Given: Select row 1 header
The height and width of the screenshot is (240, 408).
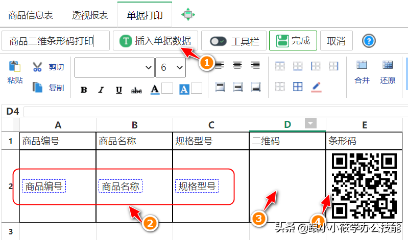Looking at the screenshot, I should [x=10, y=141].
